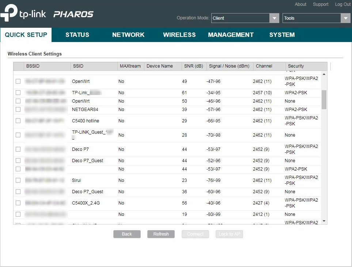Image resolution: width=352 pixels, height=267 pixels.
Task: Click the SNR (dB) column header
Action: coord(194,66)
